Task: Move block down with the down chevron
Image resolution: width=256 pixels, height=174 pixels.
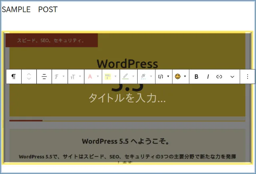Action: 29,79
